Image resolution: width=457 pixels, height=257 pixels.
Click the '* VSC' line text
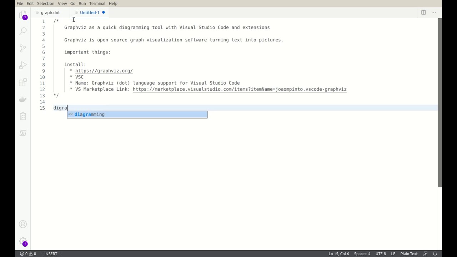(77, 77)
